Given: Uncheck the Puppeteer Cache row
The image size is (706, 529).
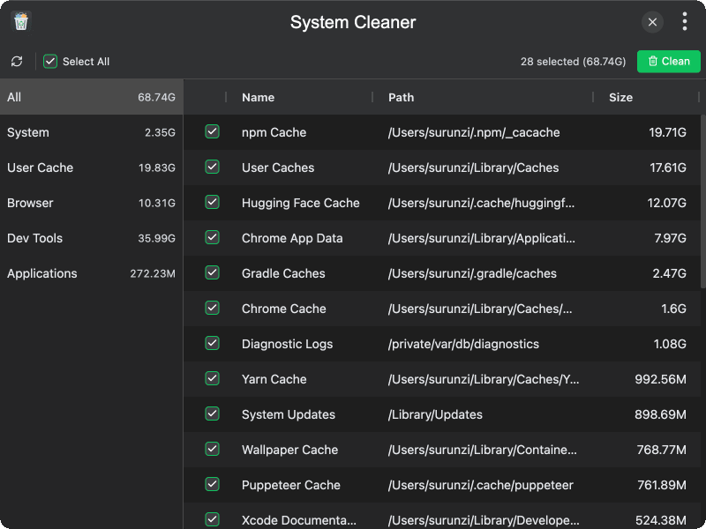Looking at the screenshot, I should coord(212,484).
